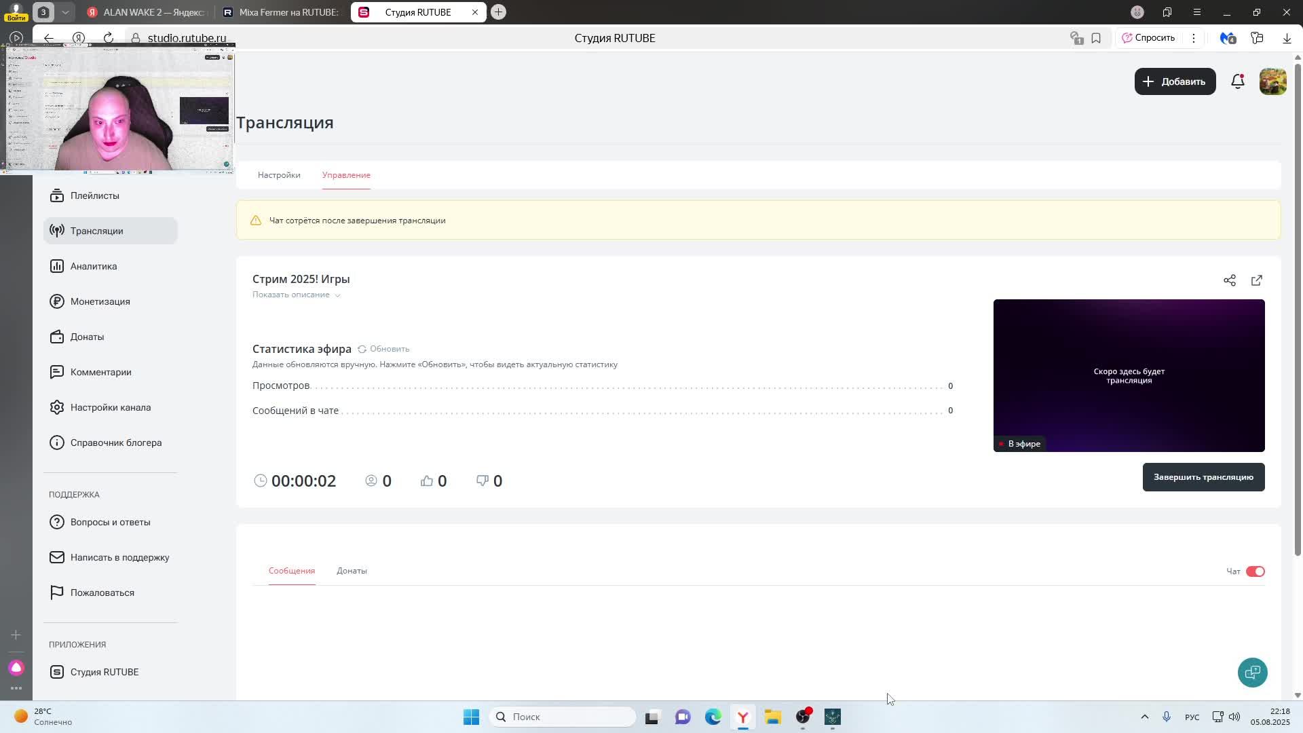Viewport: 1303px width, 733px height.
Task: Open tab list dropdown arrow
Action: tap(65, 12)
